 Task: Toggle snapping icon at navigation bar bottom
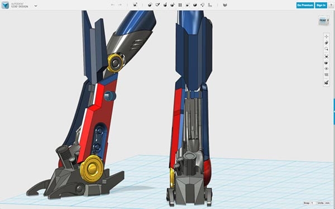pos(326,82)
